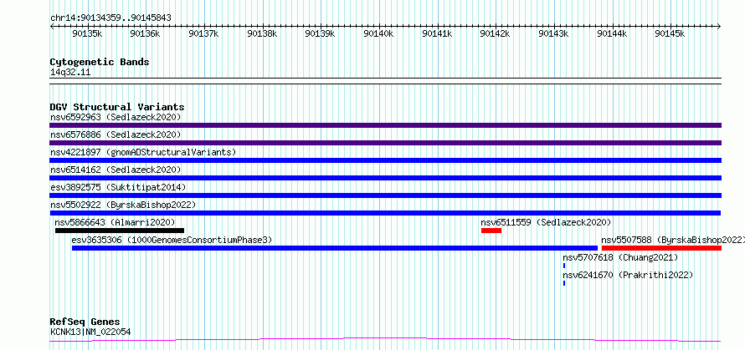Open nsv6511559 (Sedlazeck2020) variant label
Image resolution: width=745 pixels, height=350 pixels.
[x=546, y=222]
